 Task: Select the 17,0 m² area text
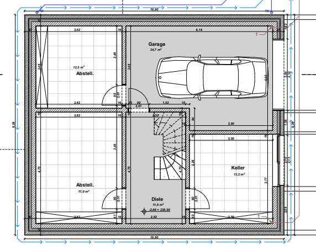pyautogui.click(x=83, y=192)
